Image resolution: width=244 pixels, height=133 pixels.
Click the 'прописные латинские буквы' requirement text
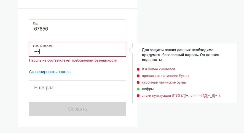[x=165, y=76]
